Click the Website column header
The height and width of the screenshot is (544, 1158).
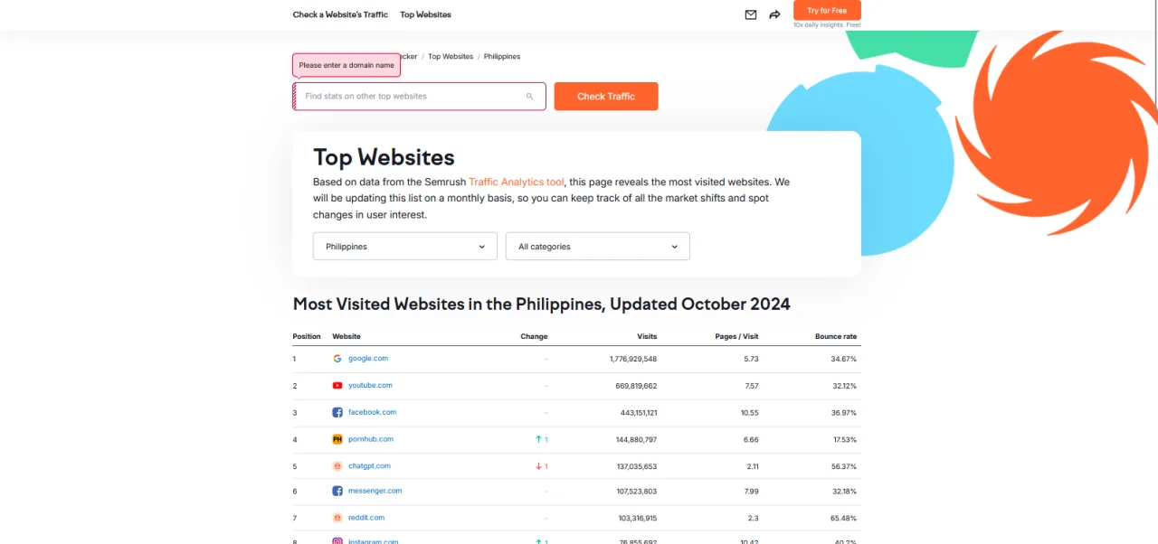tap(346, 336)
